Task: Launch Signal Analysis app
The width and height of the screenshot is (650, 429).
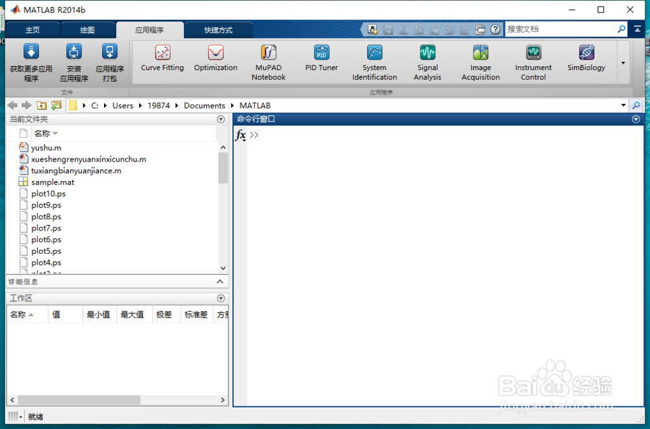Action: [428, 62]
